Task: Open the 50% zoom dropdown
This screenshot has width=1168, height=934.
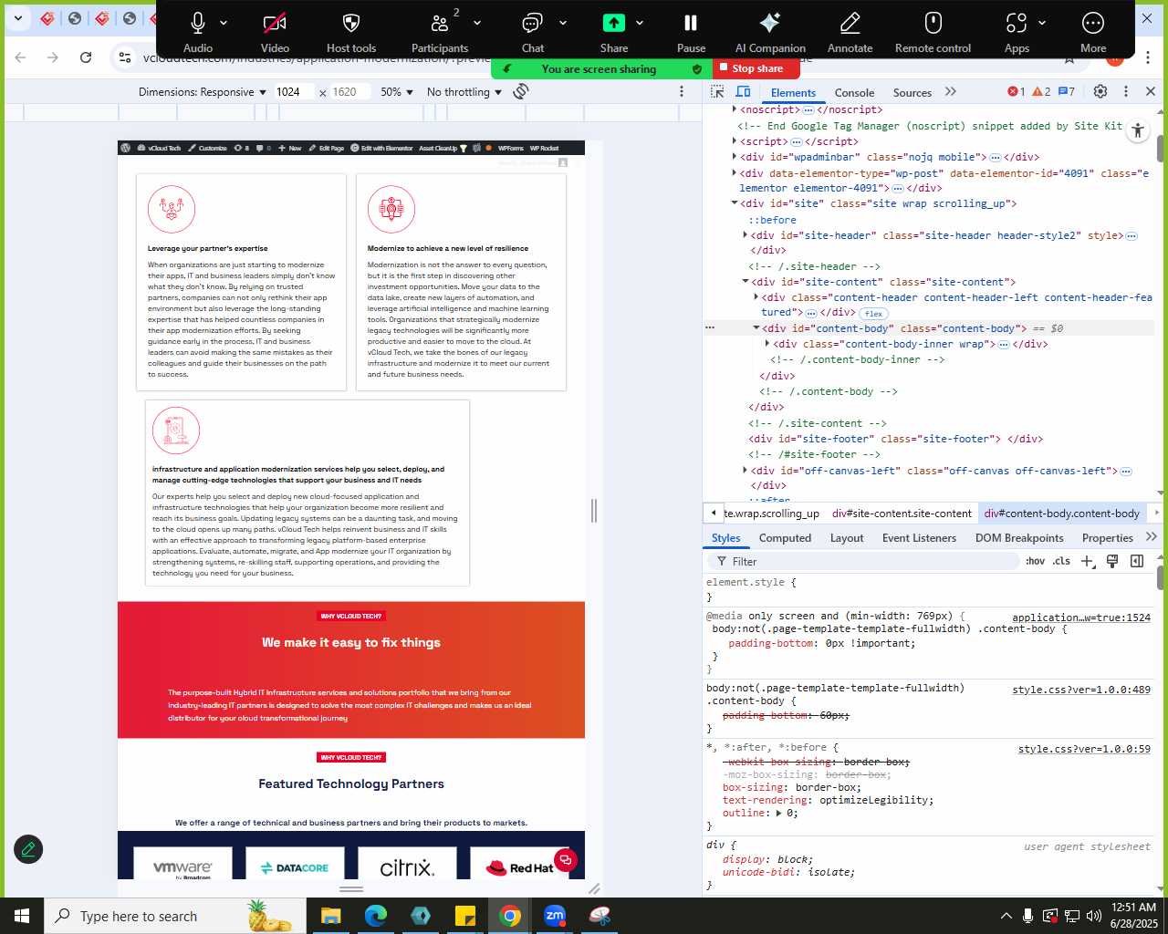Action: pyautogui.click(x=397, y=92)
